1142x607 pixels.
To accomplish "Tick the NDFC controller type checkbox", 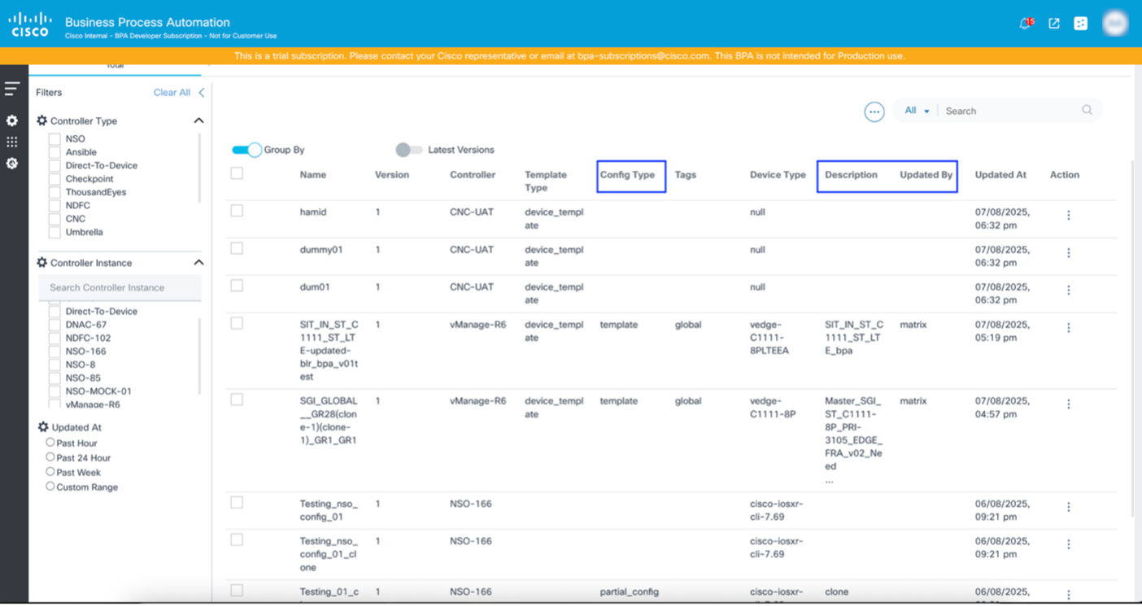I will (54, 206).
